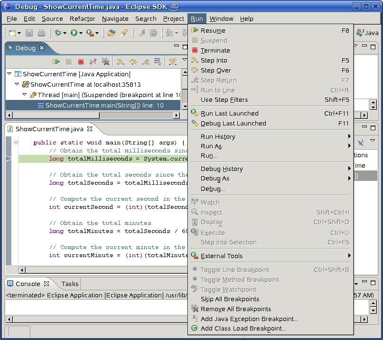Screen dimensions: 383x340
Task: Toggle Skip All Breakpoints in Run menu
Action: click(271, 299)
